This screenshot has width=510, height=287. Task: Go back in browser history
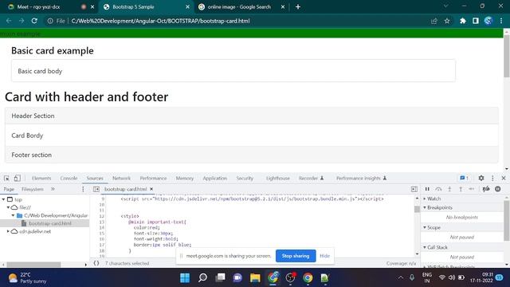click(x=9, y=21)
